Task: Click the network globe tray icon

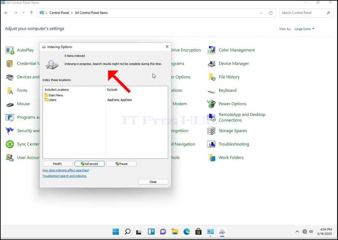Action: (x=304, y=231)
